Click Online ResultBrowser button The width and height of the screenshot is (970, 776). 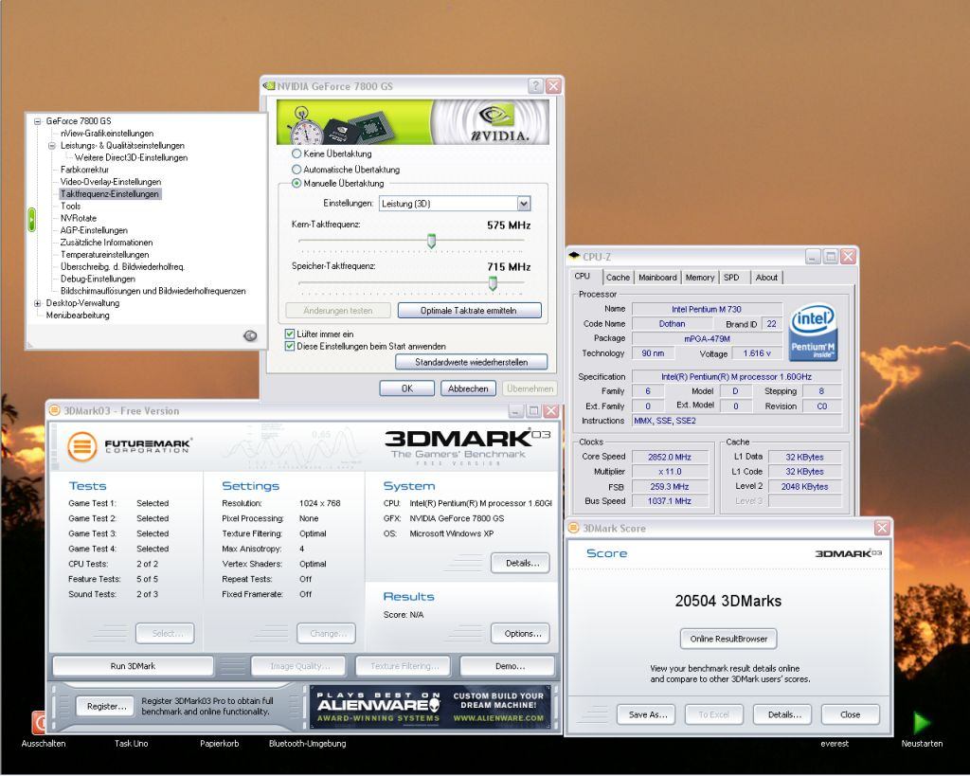point(728,639)
